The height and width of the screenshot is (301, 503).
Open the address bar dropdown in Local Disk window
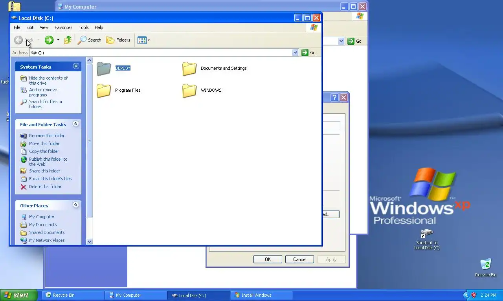point(296,53)
